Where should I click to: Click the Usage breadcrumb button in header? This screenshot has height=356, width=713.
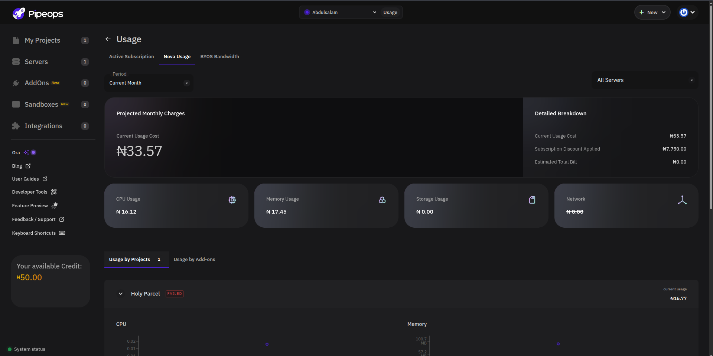coord(390,12)
